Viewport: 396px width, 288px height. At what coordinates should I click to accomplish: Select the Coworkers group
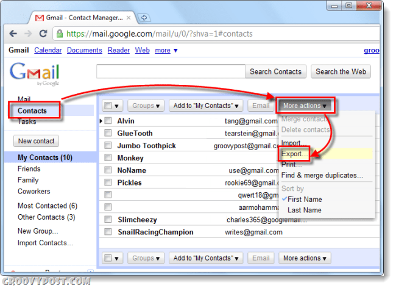click(x=34, y=192)
